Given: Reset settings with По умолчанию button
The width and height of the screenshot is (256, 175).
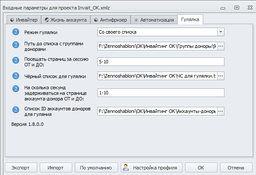Looking at the screenshot, I should (x=96, y=168).
